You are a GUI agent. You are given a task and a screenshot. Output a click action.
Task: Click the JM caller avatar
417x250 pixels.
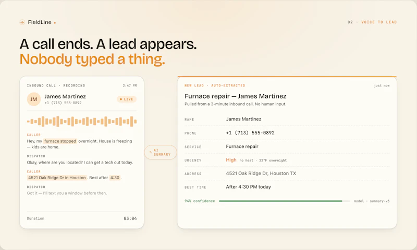34,99
